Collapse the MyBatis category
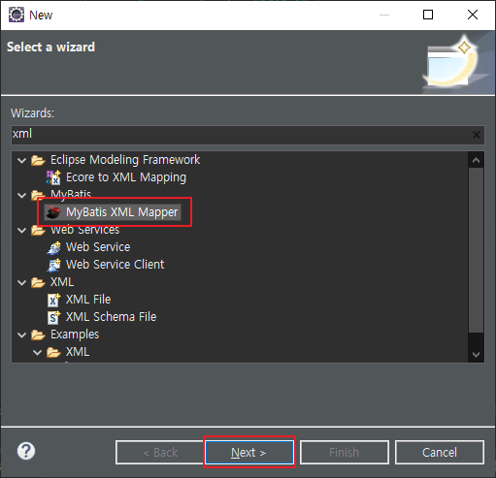 (22, 195)
